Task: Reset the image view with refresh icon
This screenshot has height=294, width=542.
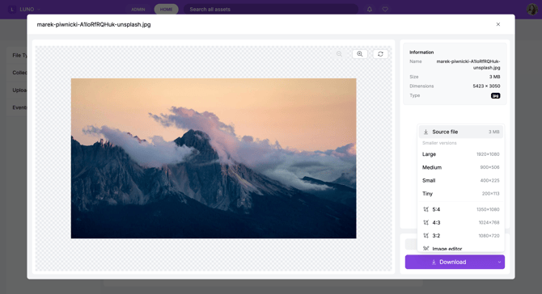Action: click(380, 54)
